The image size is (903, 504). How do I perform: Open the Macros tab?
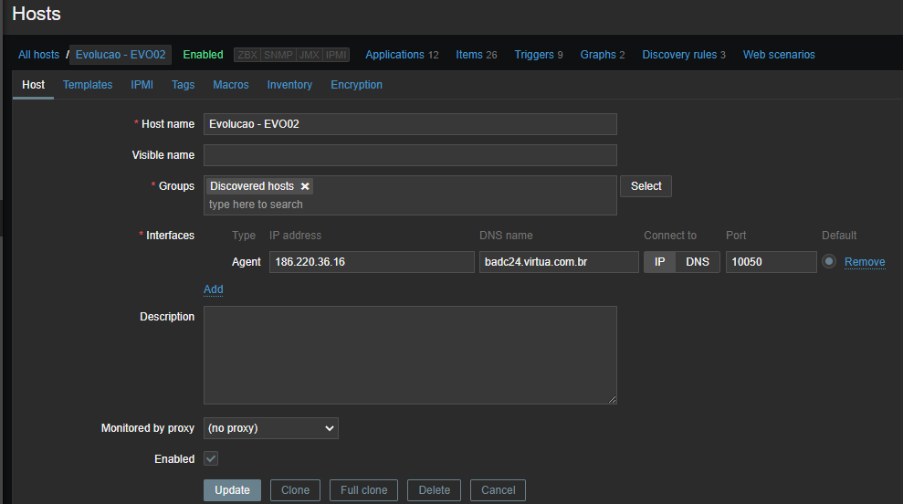(x=231, y=85)
